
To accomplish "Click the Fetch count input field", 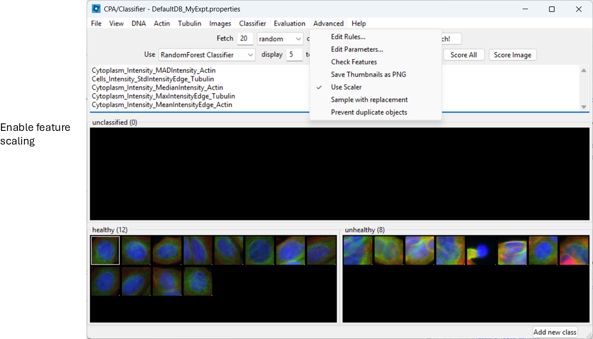I will click(245, 39).
